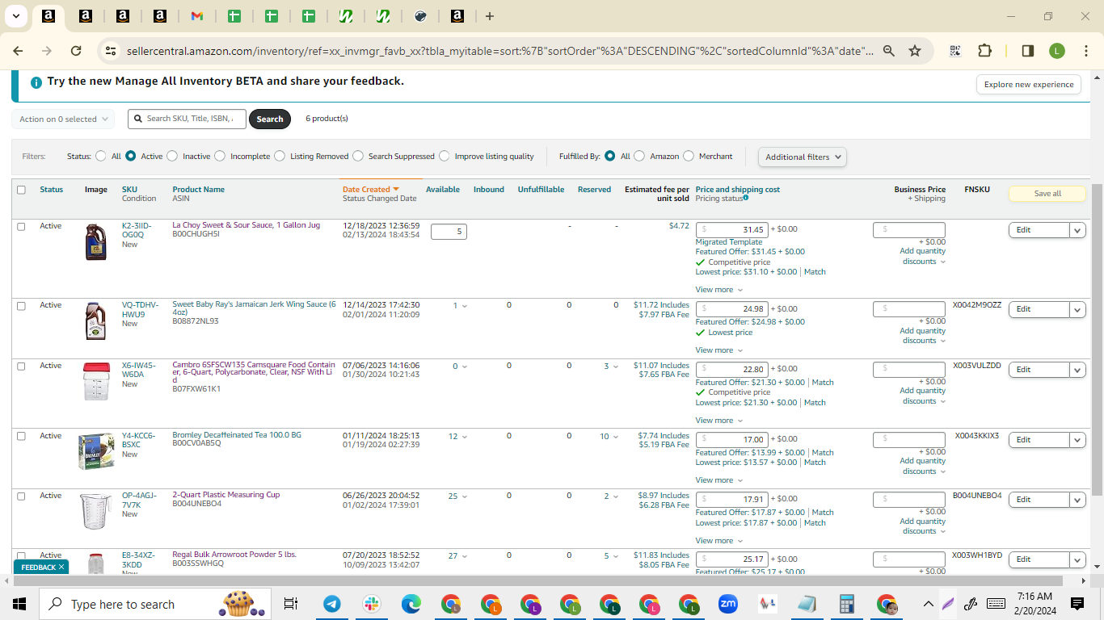Go back to the previous page
Viewport: 1104px width, 620px height.
(18, 51)
